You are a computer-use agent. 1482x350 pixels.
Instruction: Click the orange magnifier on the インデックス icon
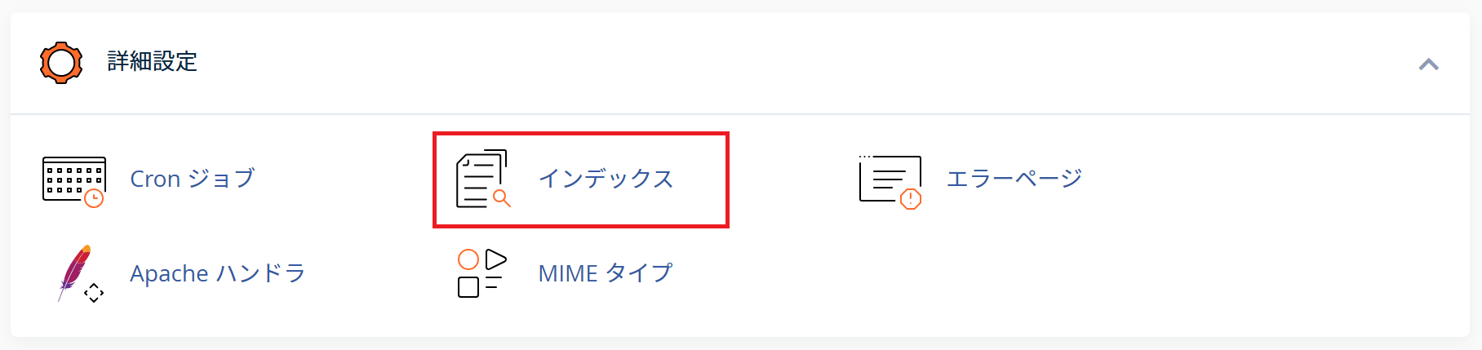502,197
